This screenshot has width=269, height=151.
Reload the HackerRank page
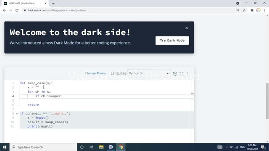(x=17, y=10)
